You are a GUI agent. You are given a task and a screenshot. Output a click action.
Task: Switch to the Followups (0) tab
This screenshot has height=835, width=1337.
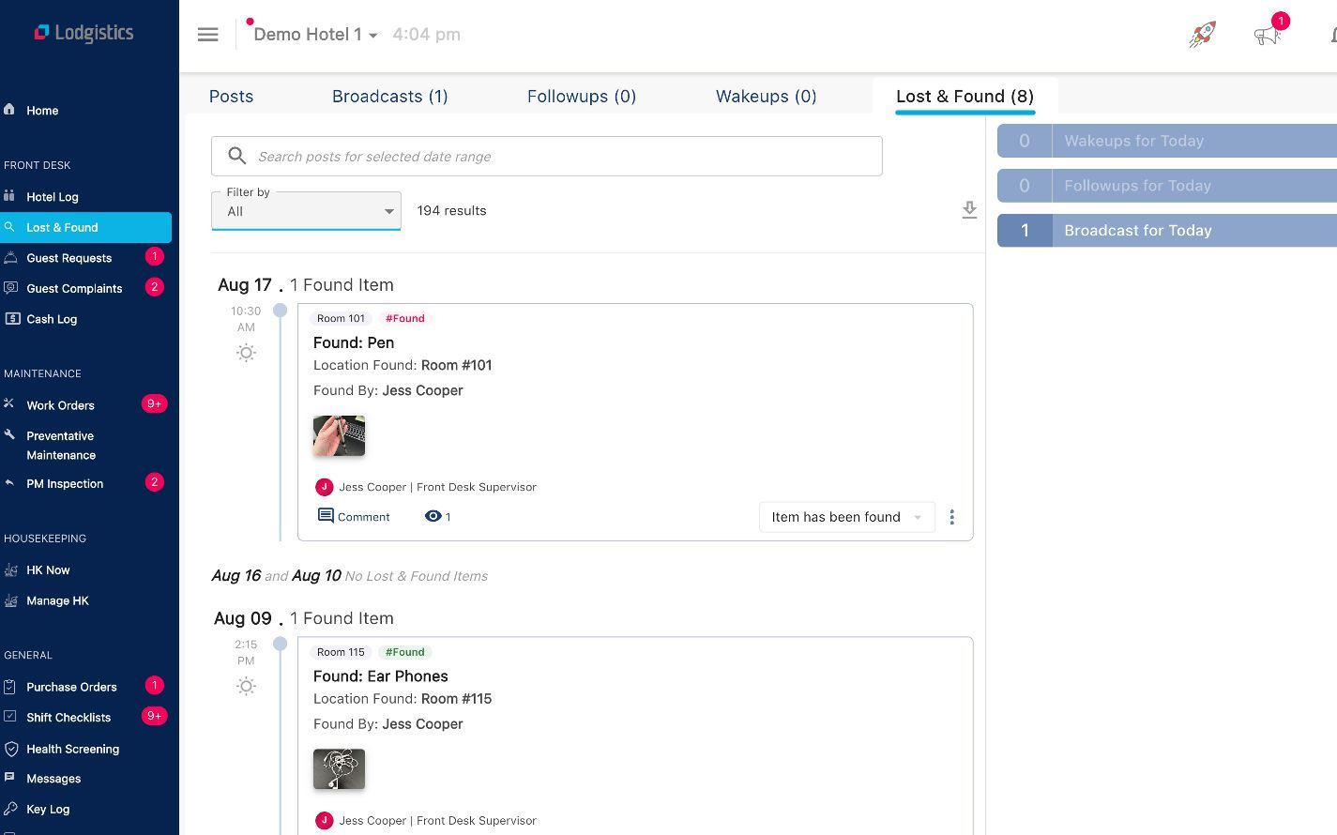pyautogui.click(x=582, y=97)
